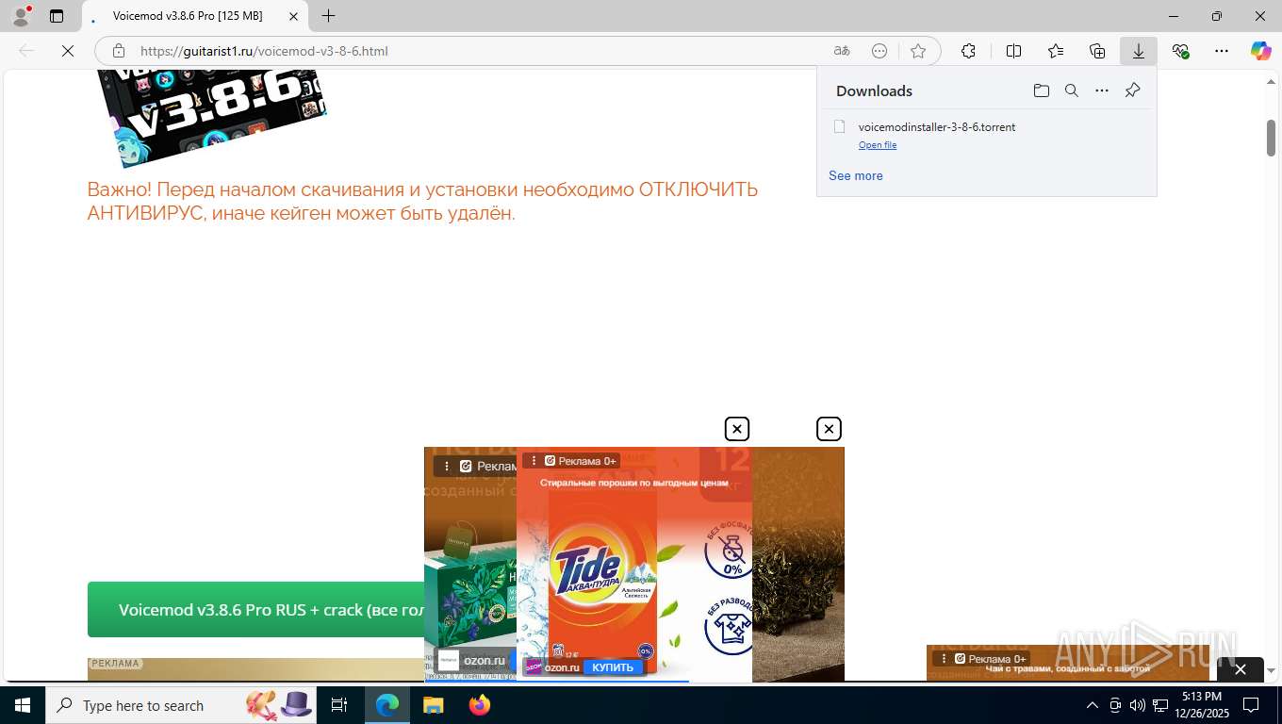The height and width of the screenshot is (724, 1282).
Task: Close the leftmost pop-up ad X button
Action: [737, 429]
